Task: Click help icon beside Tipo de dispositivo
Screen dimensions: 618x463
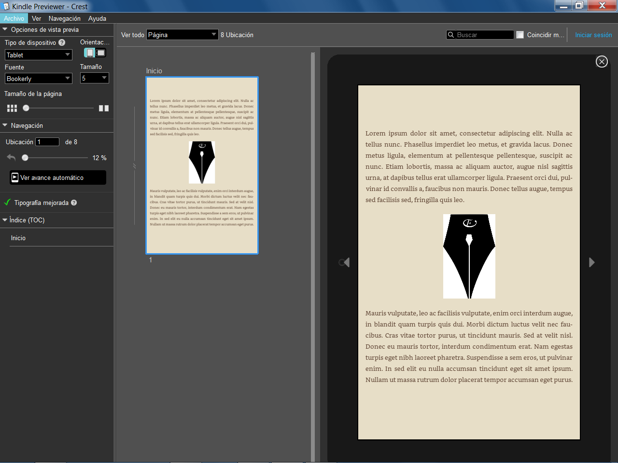Action: pyautogui.click(x=62, y=43)
